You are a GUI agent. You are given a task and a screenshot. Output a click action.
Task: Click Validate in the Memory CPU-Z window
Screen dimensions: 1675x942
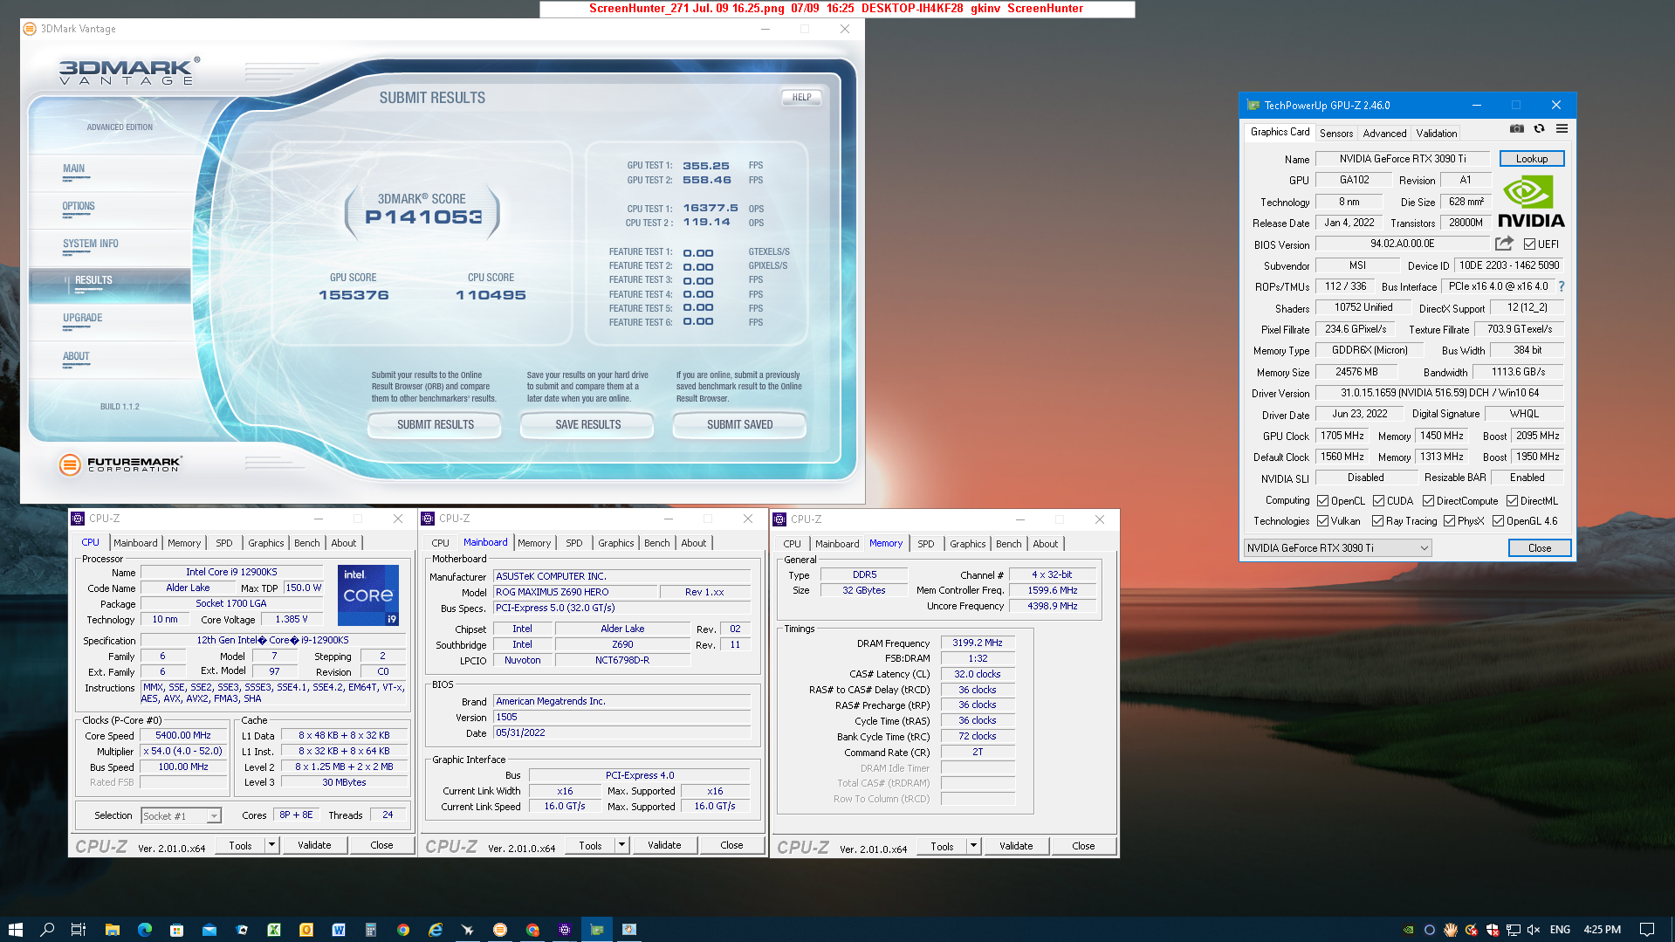1016,846
